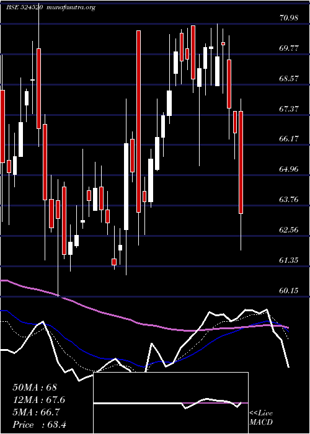Select the 60.15 price axis label
Viewport: 310px width, 434px height.
(x=289, y=290)
